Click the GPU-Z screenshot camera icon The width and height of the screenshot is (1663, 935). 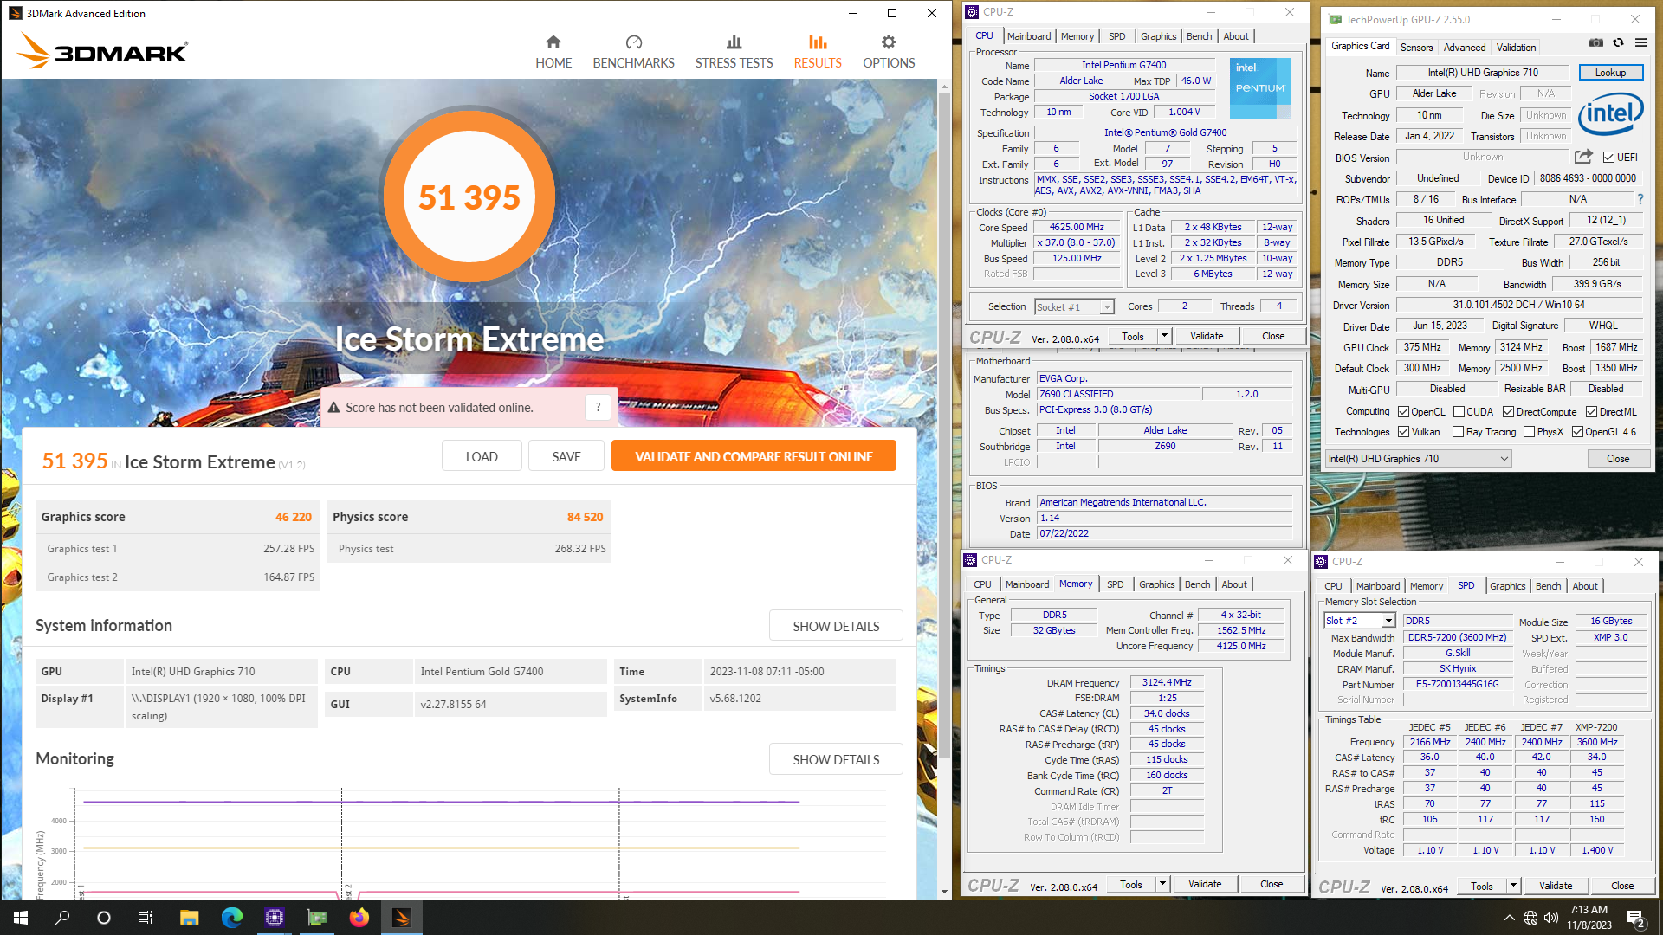pos(1596,42)
